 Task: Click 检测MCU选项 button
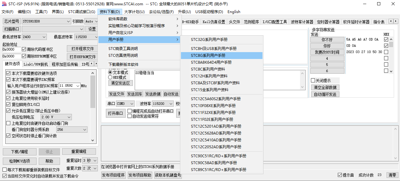tap(19, 161)
